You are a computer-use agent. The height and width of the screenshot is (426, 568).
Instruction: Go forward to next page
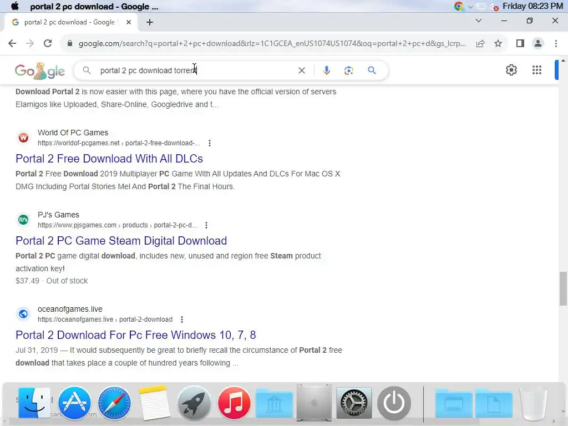(30, 43)
